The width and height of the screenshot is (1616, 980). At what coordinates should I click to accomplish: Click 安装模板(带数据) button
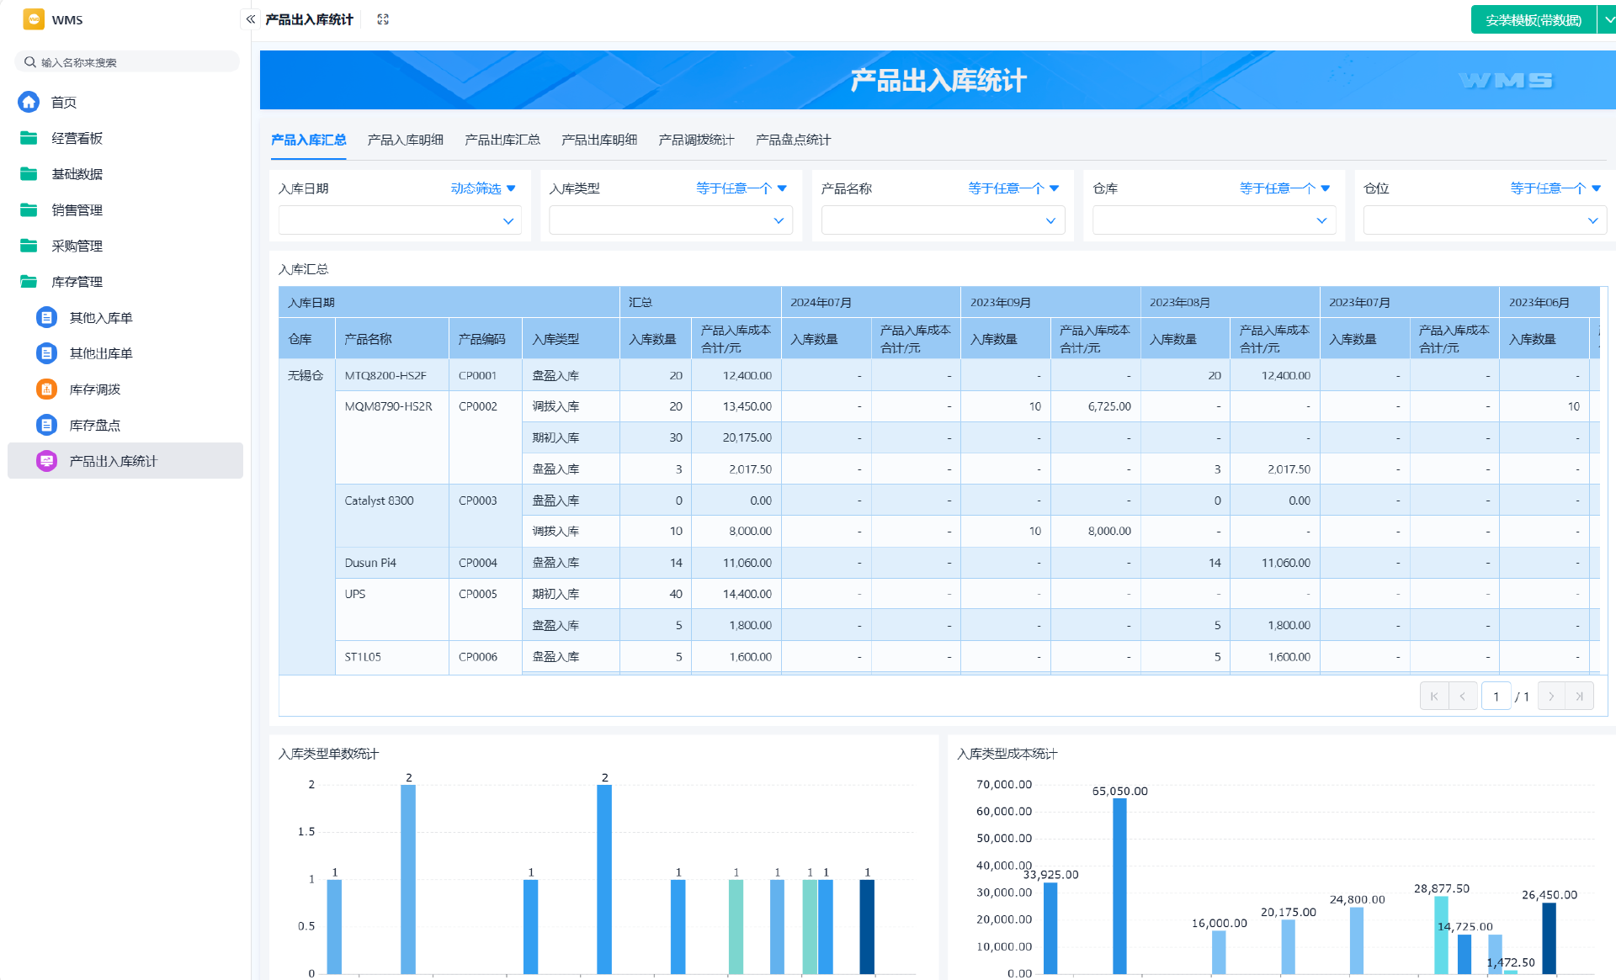point(1533,19)
